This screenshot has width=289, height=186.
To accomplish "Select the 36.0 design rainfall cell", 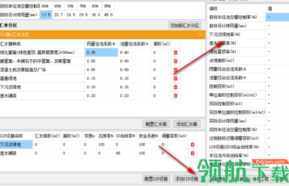I will 96,15.
